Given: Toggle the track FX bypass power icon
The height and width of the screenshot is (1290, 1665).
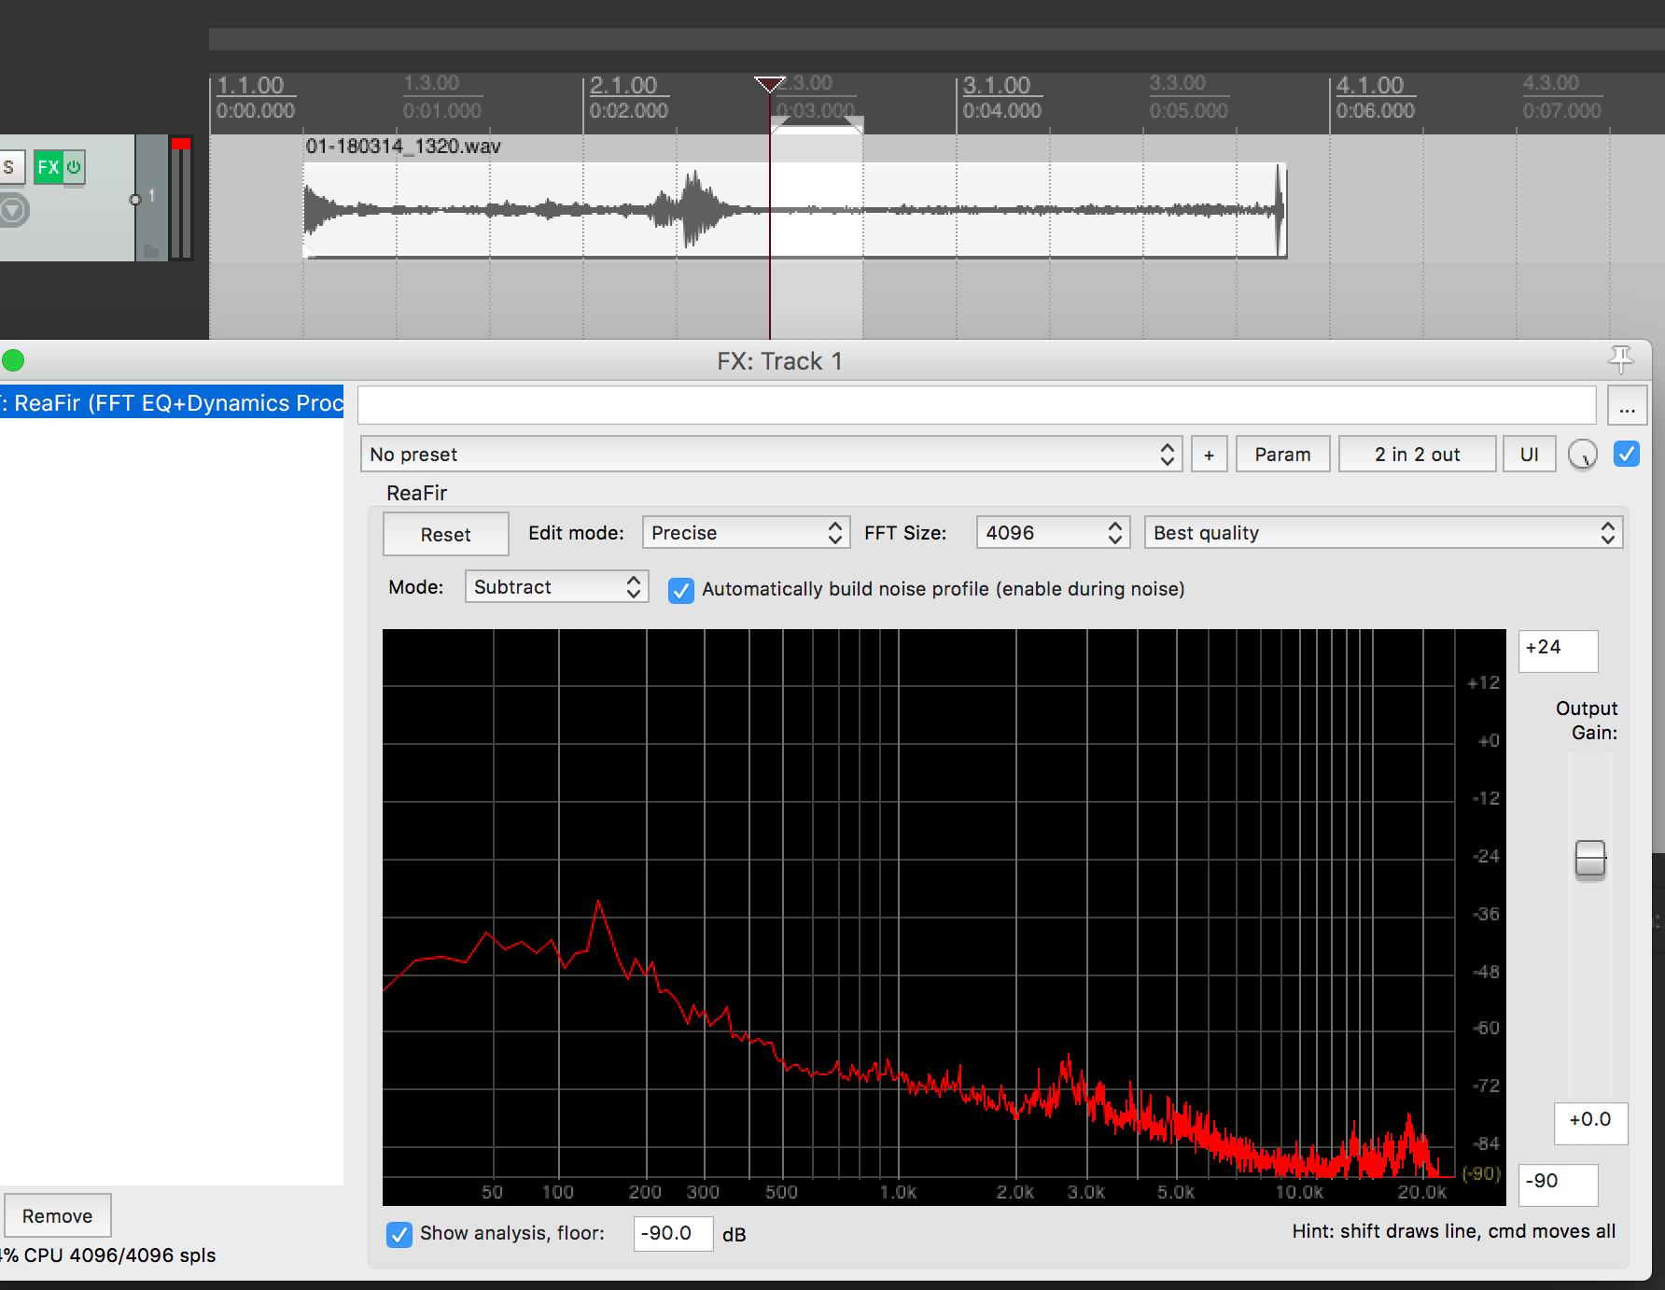Looking at the screenshot, I should pyautogui.click(x=74, y=168).
